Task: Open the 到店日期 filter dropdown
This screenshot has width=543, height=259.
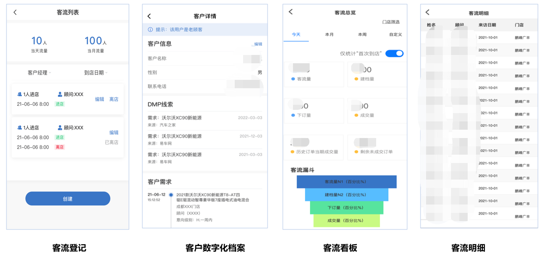Action: pyautogui.click(x=96, y=72)
